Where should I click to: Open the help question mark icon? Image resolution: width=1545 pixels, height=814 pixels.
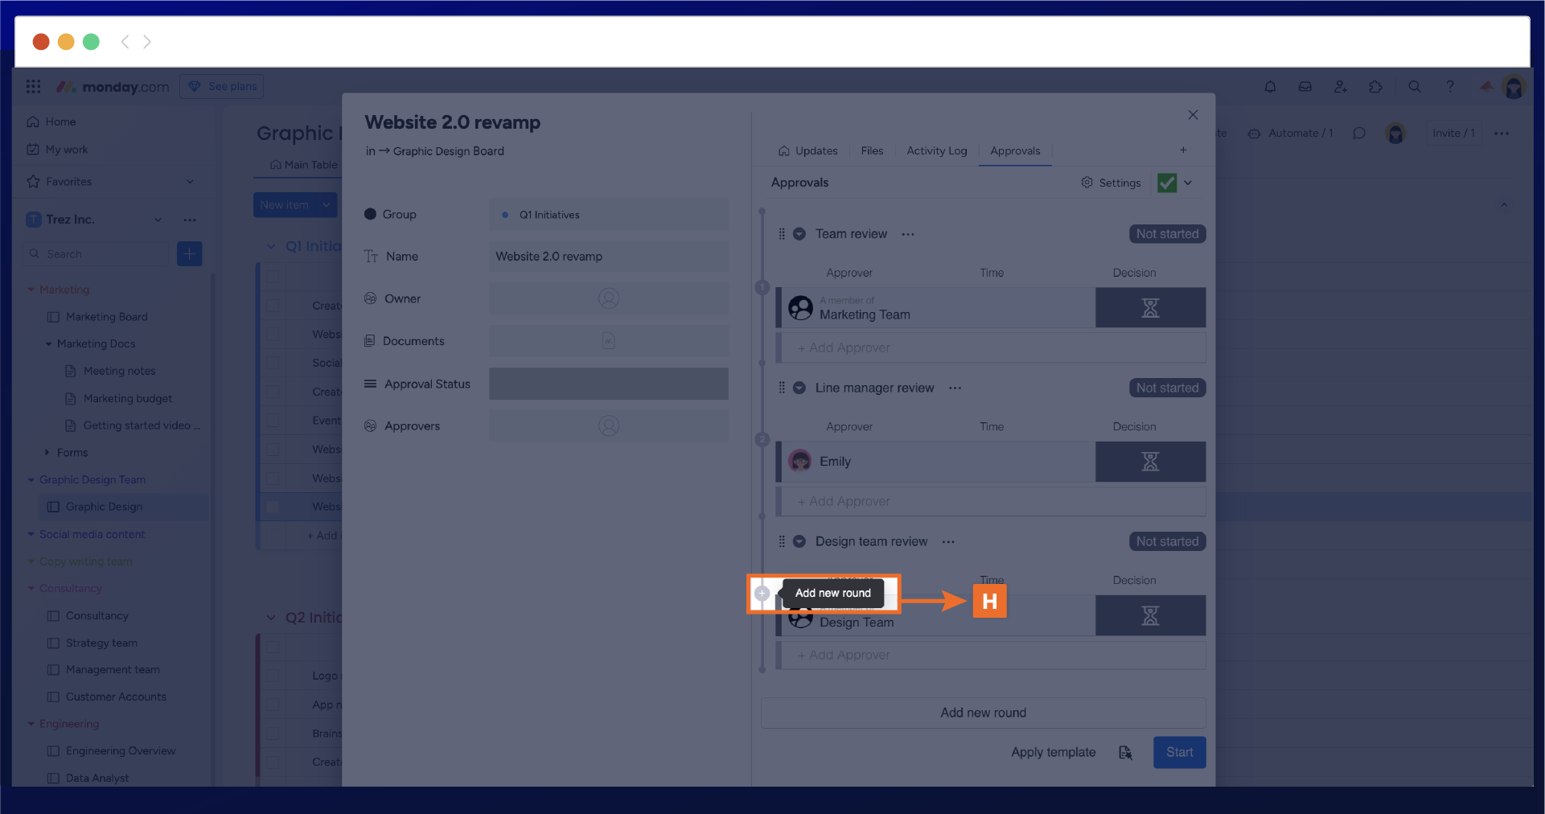1450,87
